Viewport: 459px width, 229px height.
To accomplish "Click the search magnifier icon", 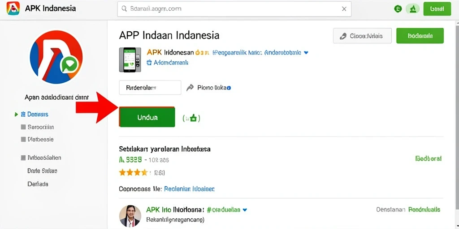I will coord(124,9).
